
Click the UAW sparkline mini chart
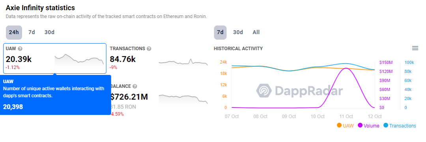(79, 60)
